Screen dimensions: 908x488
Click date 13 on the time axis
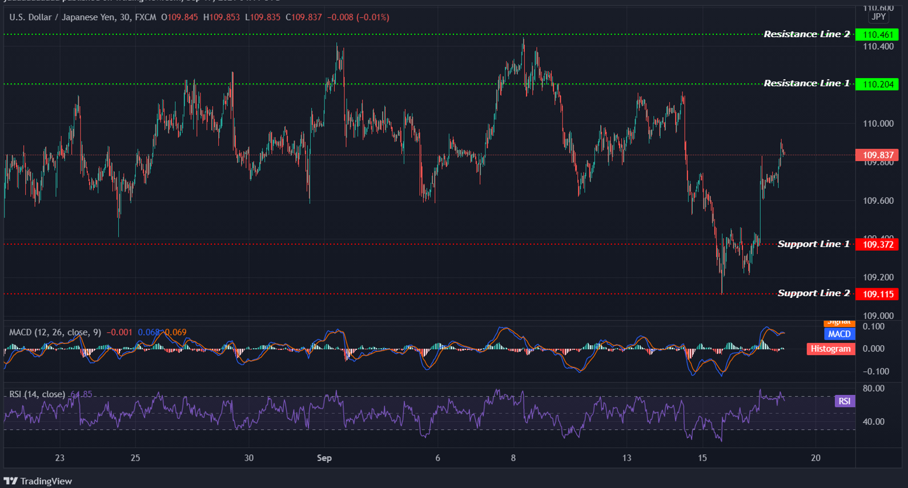point(627,458)
